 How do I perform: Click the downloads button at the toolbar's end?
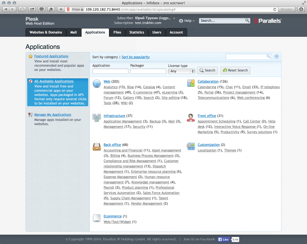301,9
